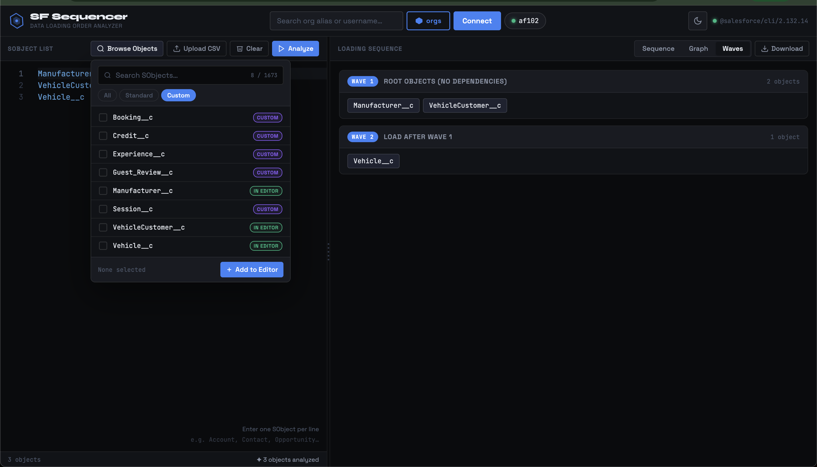817x467 pixels.
Task: Click the IN EDITOR badge for Vehicle__c
Action: (x=266, y=246)
